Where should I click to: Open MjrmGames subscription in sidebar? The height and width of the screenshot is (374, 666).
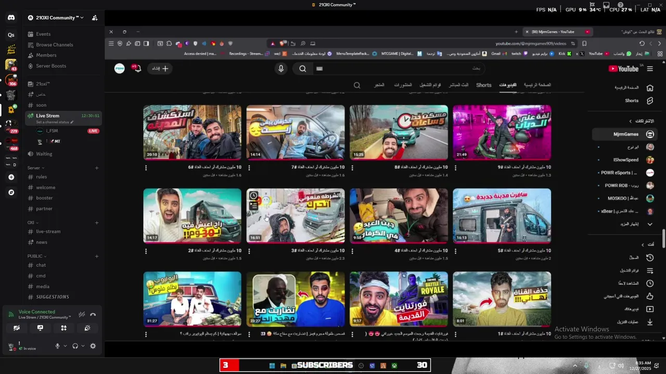coord(625,134)
